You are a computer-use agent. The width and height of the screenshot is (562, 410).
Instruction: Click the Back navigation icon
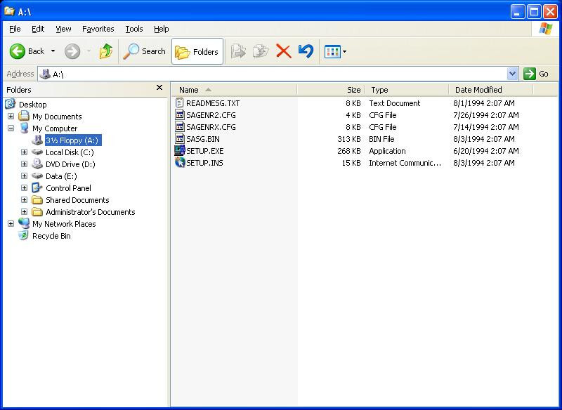(x=16, y=51)
